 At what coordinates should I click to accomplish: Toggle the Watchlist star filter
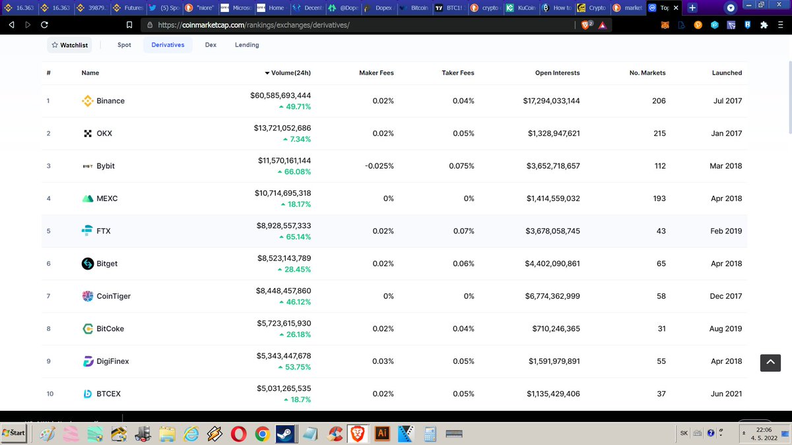click(69, 45)
